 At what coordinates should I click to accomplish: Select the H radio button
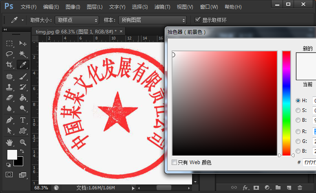point(298,101)
